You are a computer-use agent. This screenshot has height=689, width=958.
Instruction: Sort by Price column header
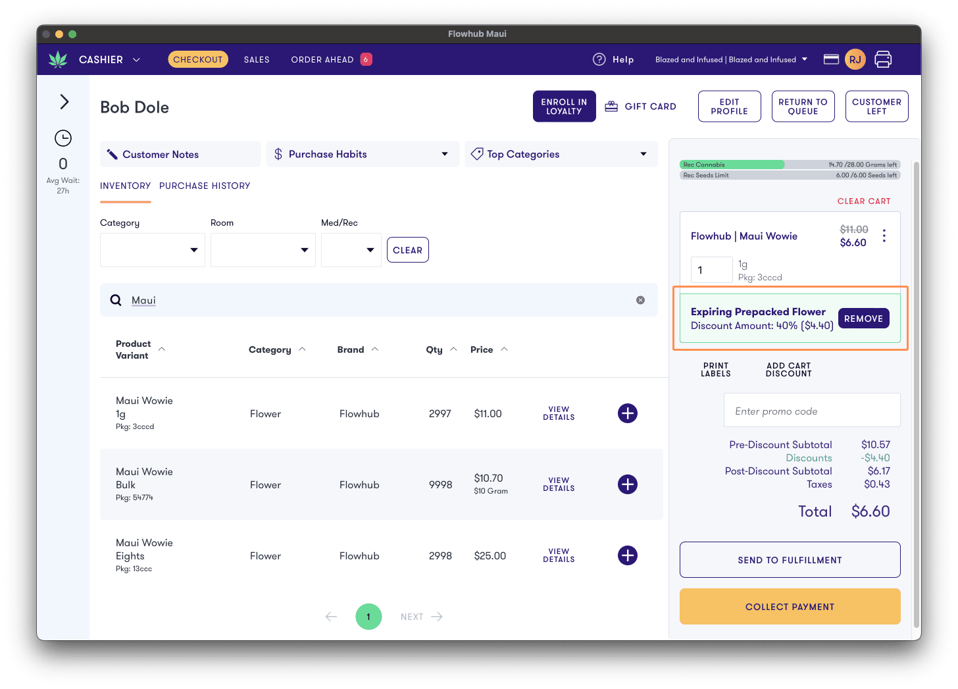(x=489, y=349)
